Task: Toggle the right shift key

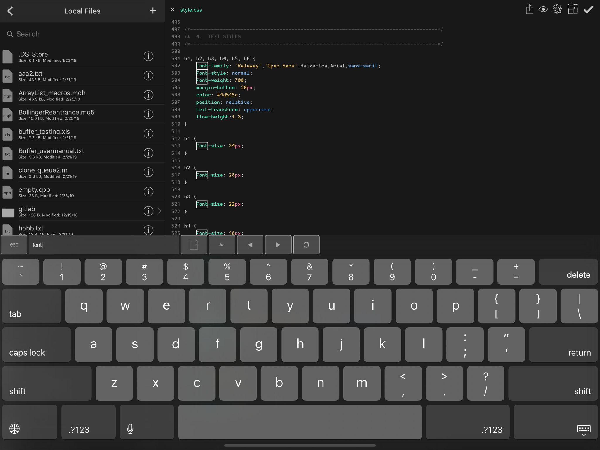Action: tap(553, 383)
